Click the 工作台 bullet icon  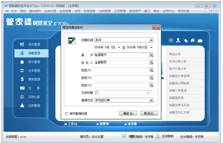click(x=65, y=124)
